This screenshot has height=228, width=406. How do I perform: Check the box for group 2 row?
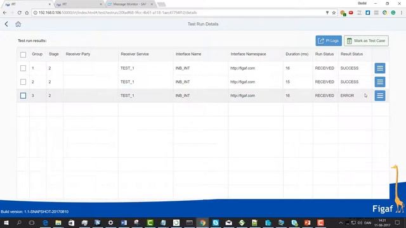(23, 82)
